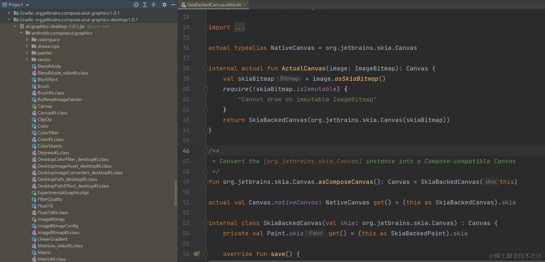
Task: Toggle the import fold marker on line 19
Action: click(x=206, y=27)
